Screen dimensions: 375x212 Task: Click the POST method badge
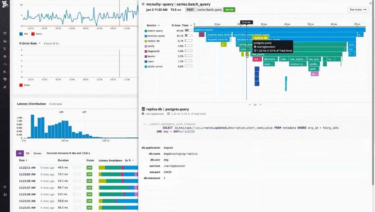(190, 9)
